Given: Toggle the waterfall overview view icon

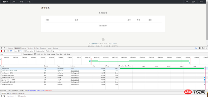Looking at the screenshot, I should pos(21,51).
